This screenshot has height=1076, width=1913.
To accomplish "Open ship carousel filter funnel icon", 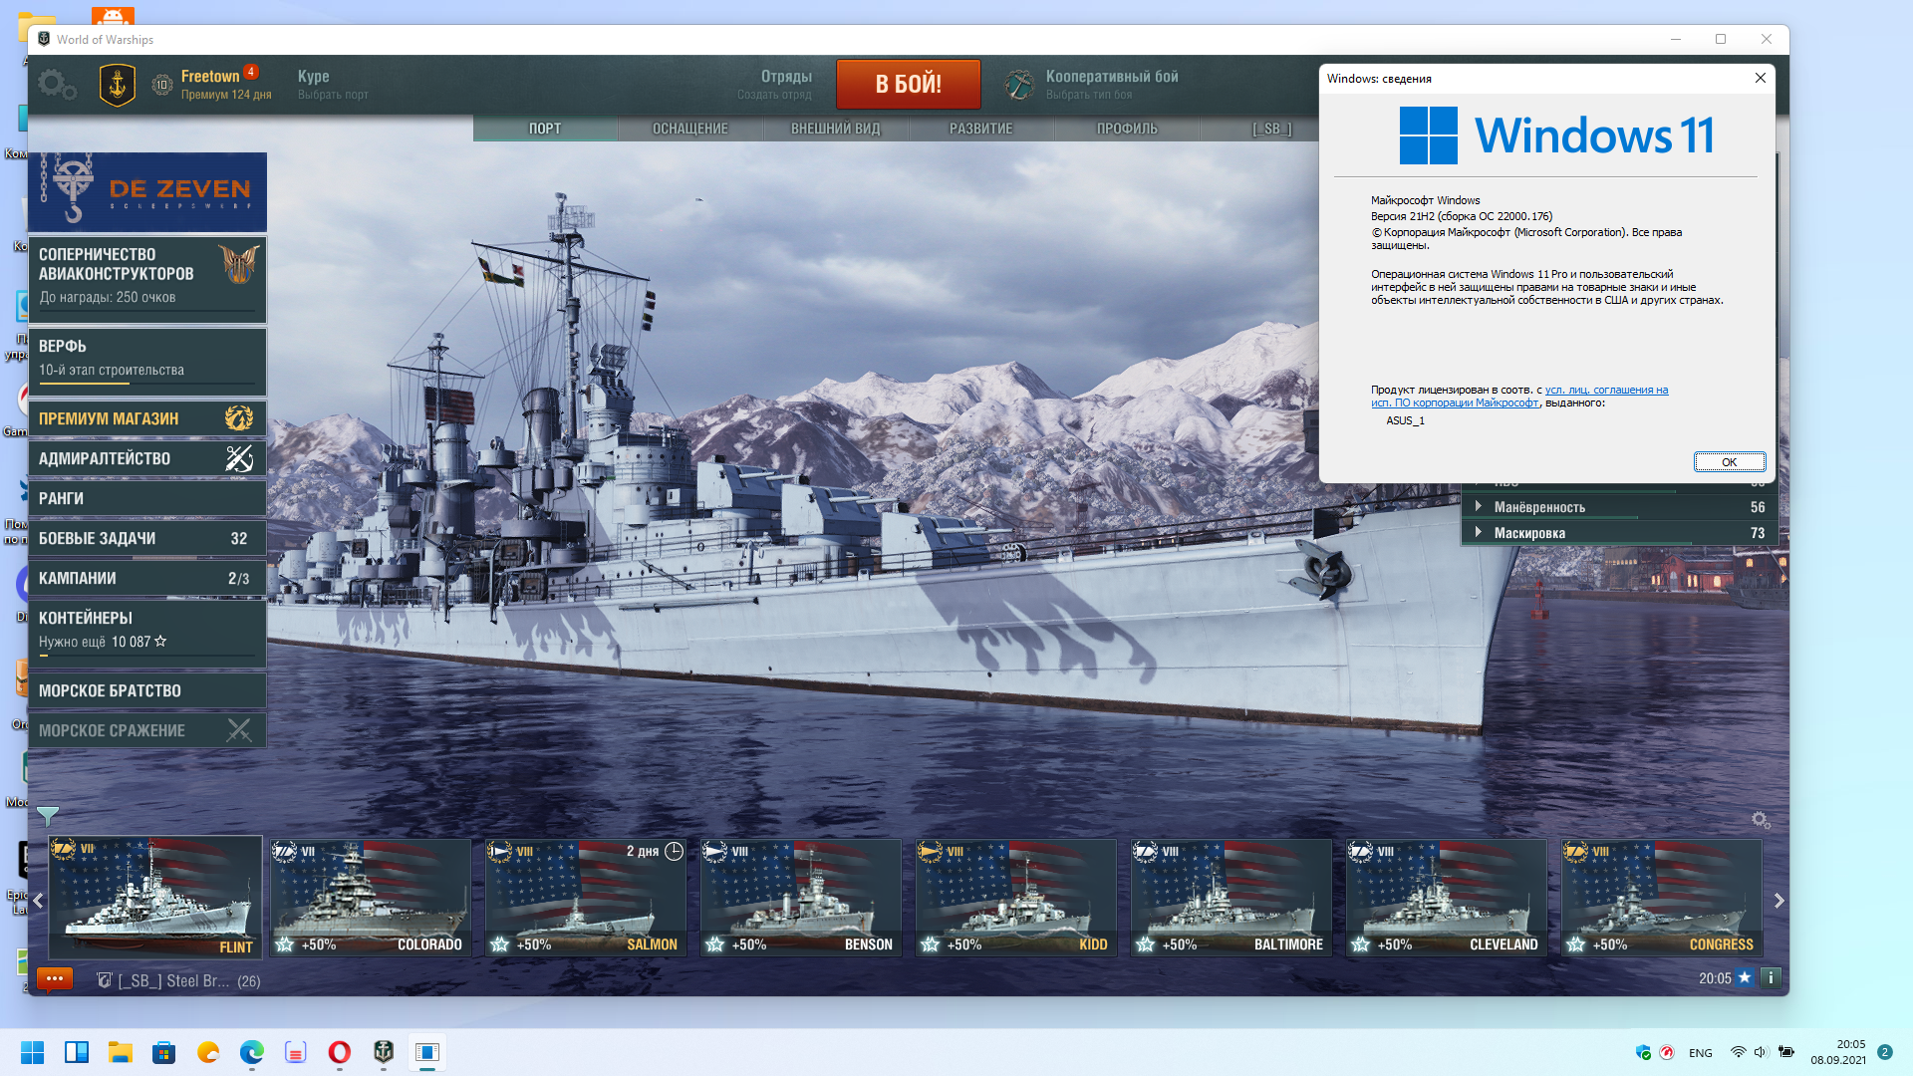I will point(47,817).
